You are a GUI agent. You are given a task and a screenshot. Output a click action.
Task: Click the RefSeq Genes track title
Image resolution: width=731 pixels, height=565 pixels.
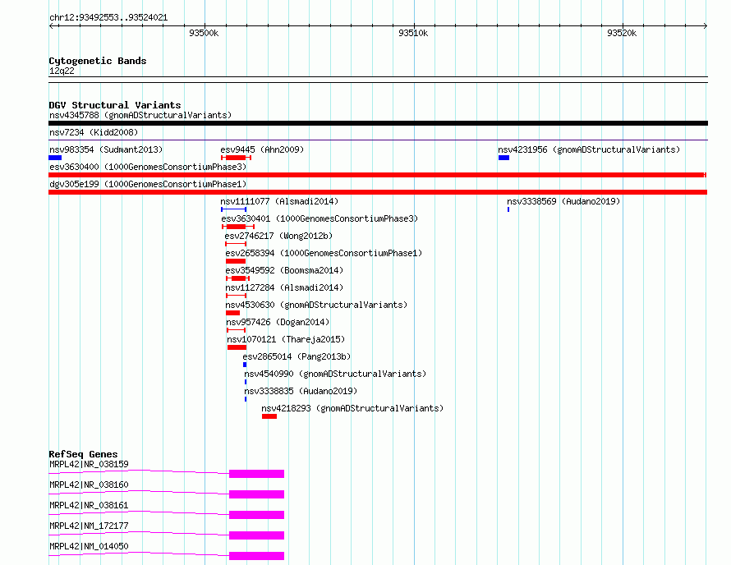tap(84, 454)
